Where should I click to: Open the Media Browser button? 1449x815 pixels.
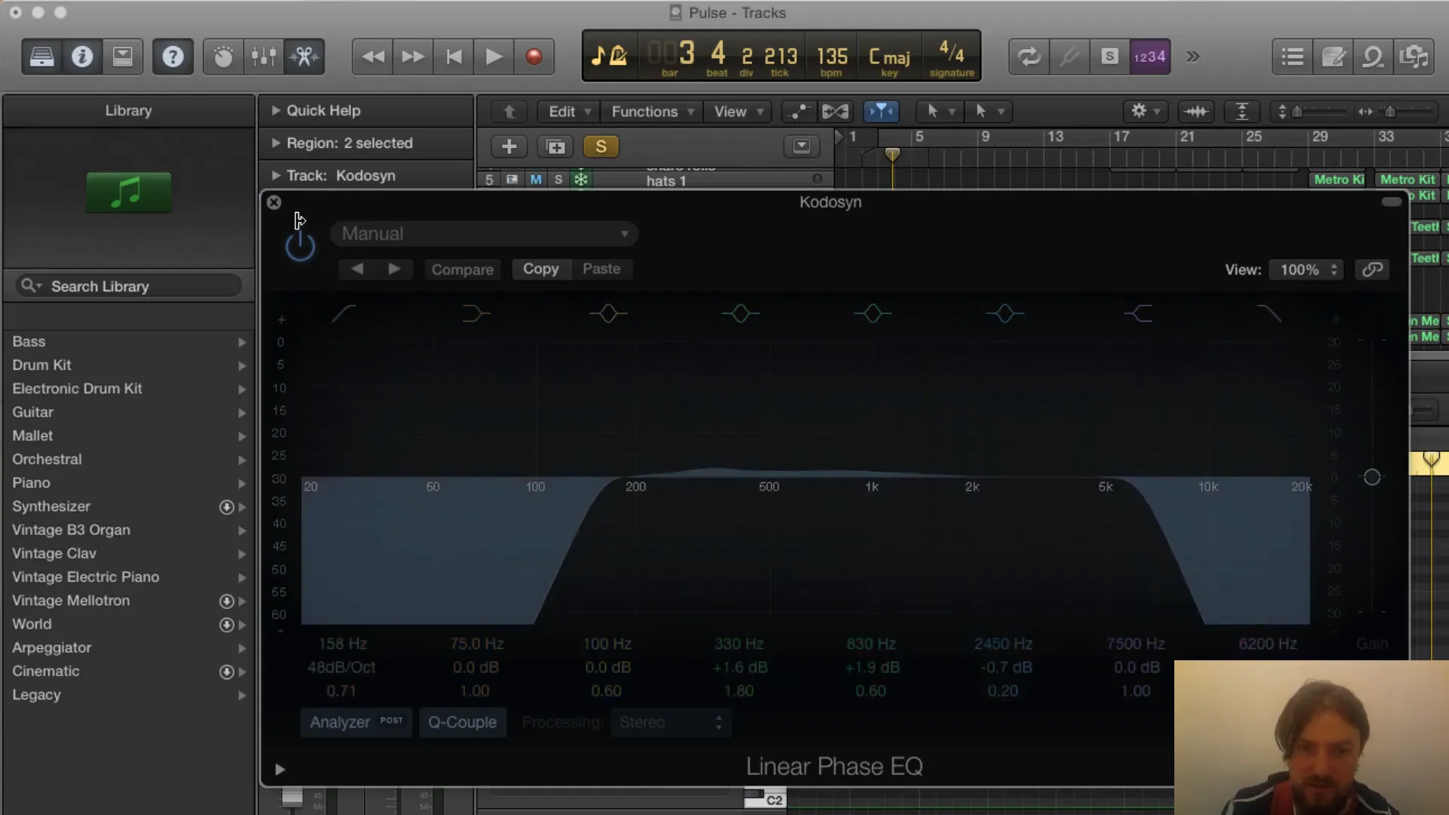[1414, 57]
